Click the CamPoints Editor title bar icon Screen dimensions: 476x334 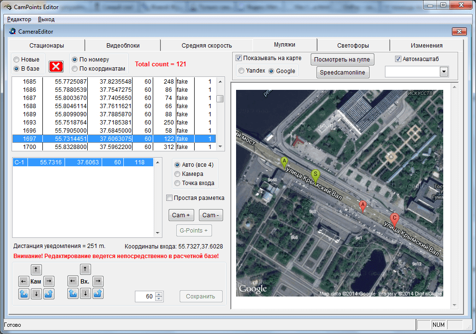pos(8,7)
